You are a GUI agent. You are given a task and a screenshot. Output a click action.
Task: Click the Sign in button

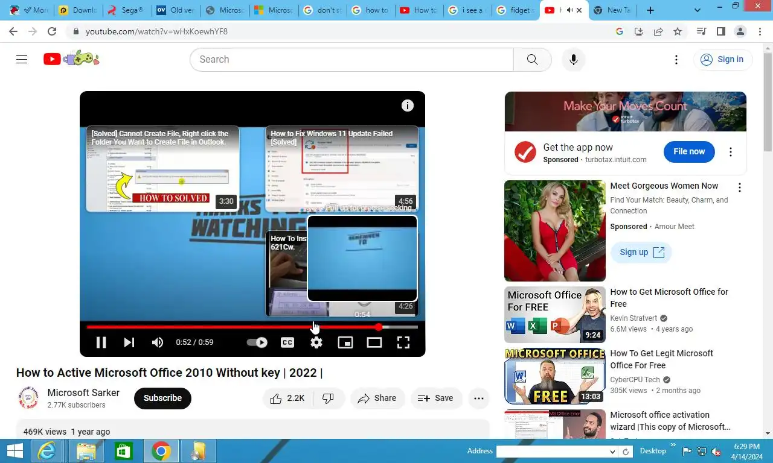(722, 59)
